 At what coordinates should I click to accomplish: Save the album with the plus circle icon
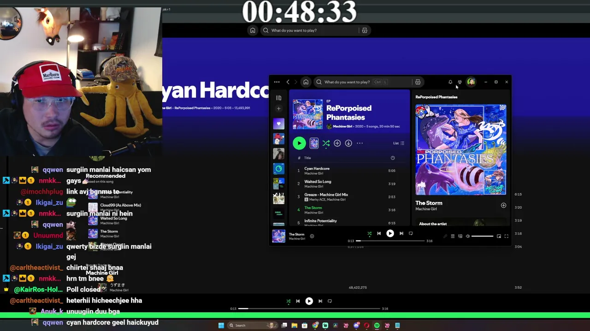[337, 143]
